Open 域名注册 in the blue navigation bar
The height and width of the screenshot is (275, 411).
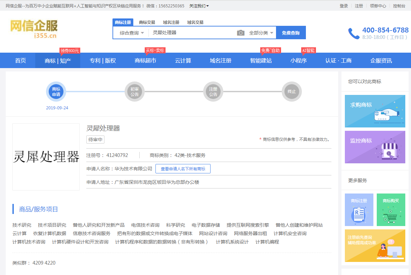pyautogui.click(x=221, y=60)
